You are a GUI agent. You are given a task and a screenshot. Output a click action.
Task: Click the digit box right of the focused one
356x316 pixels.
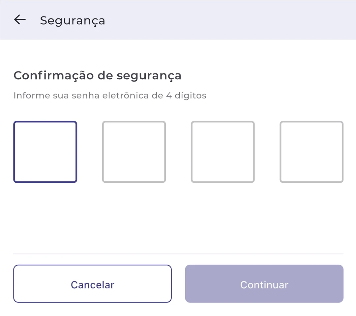tap(134, 152)
